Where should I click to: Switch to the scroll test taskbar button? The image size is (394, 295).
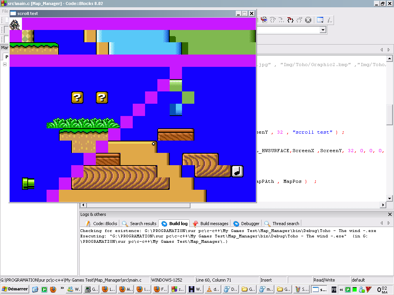click(x=319, y=289)
